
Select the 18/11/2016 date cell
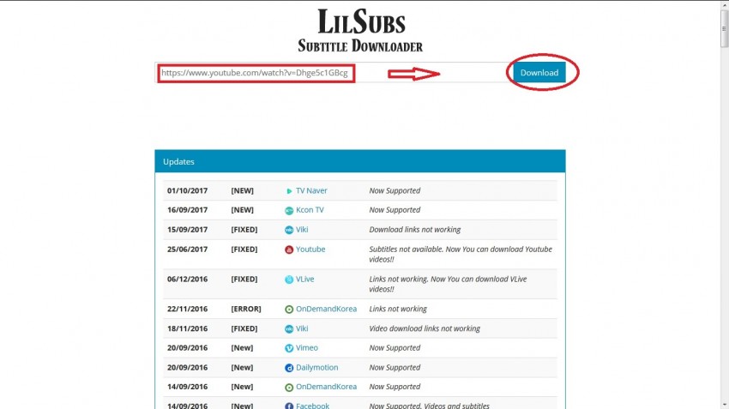coord(187,328)
